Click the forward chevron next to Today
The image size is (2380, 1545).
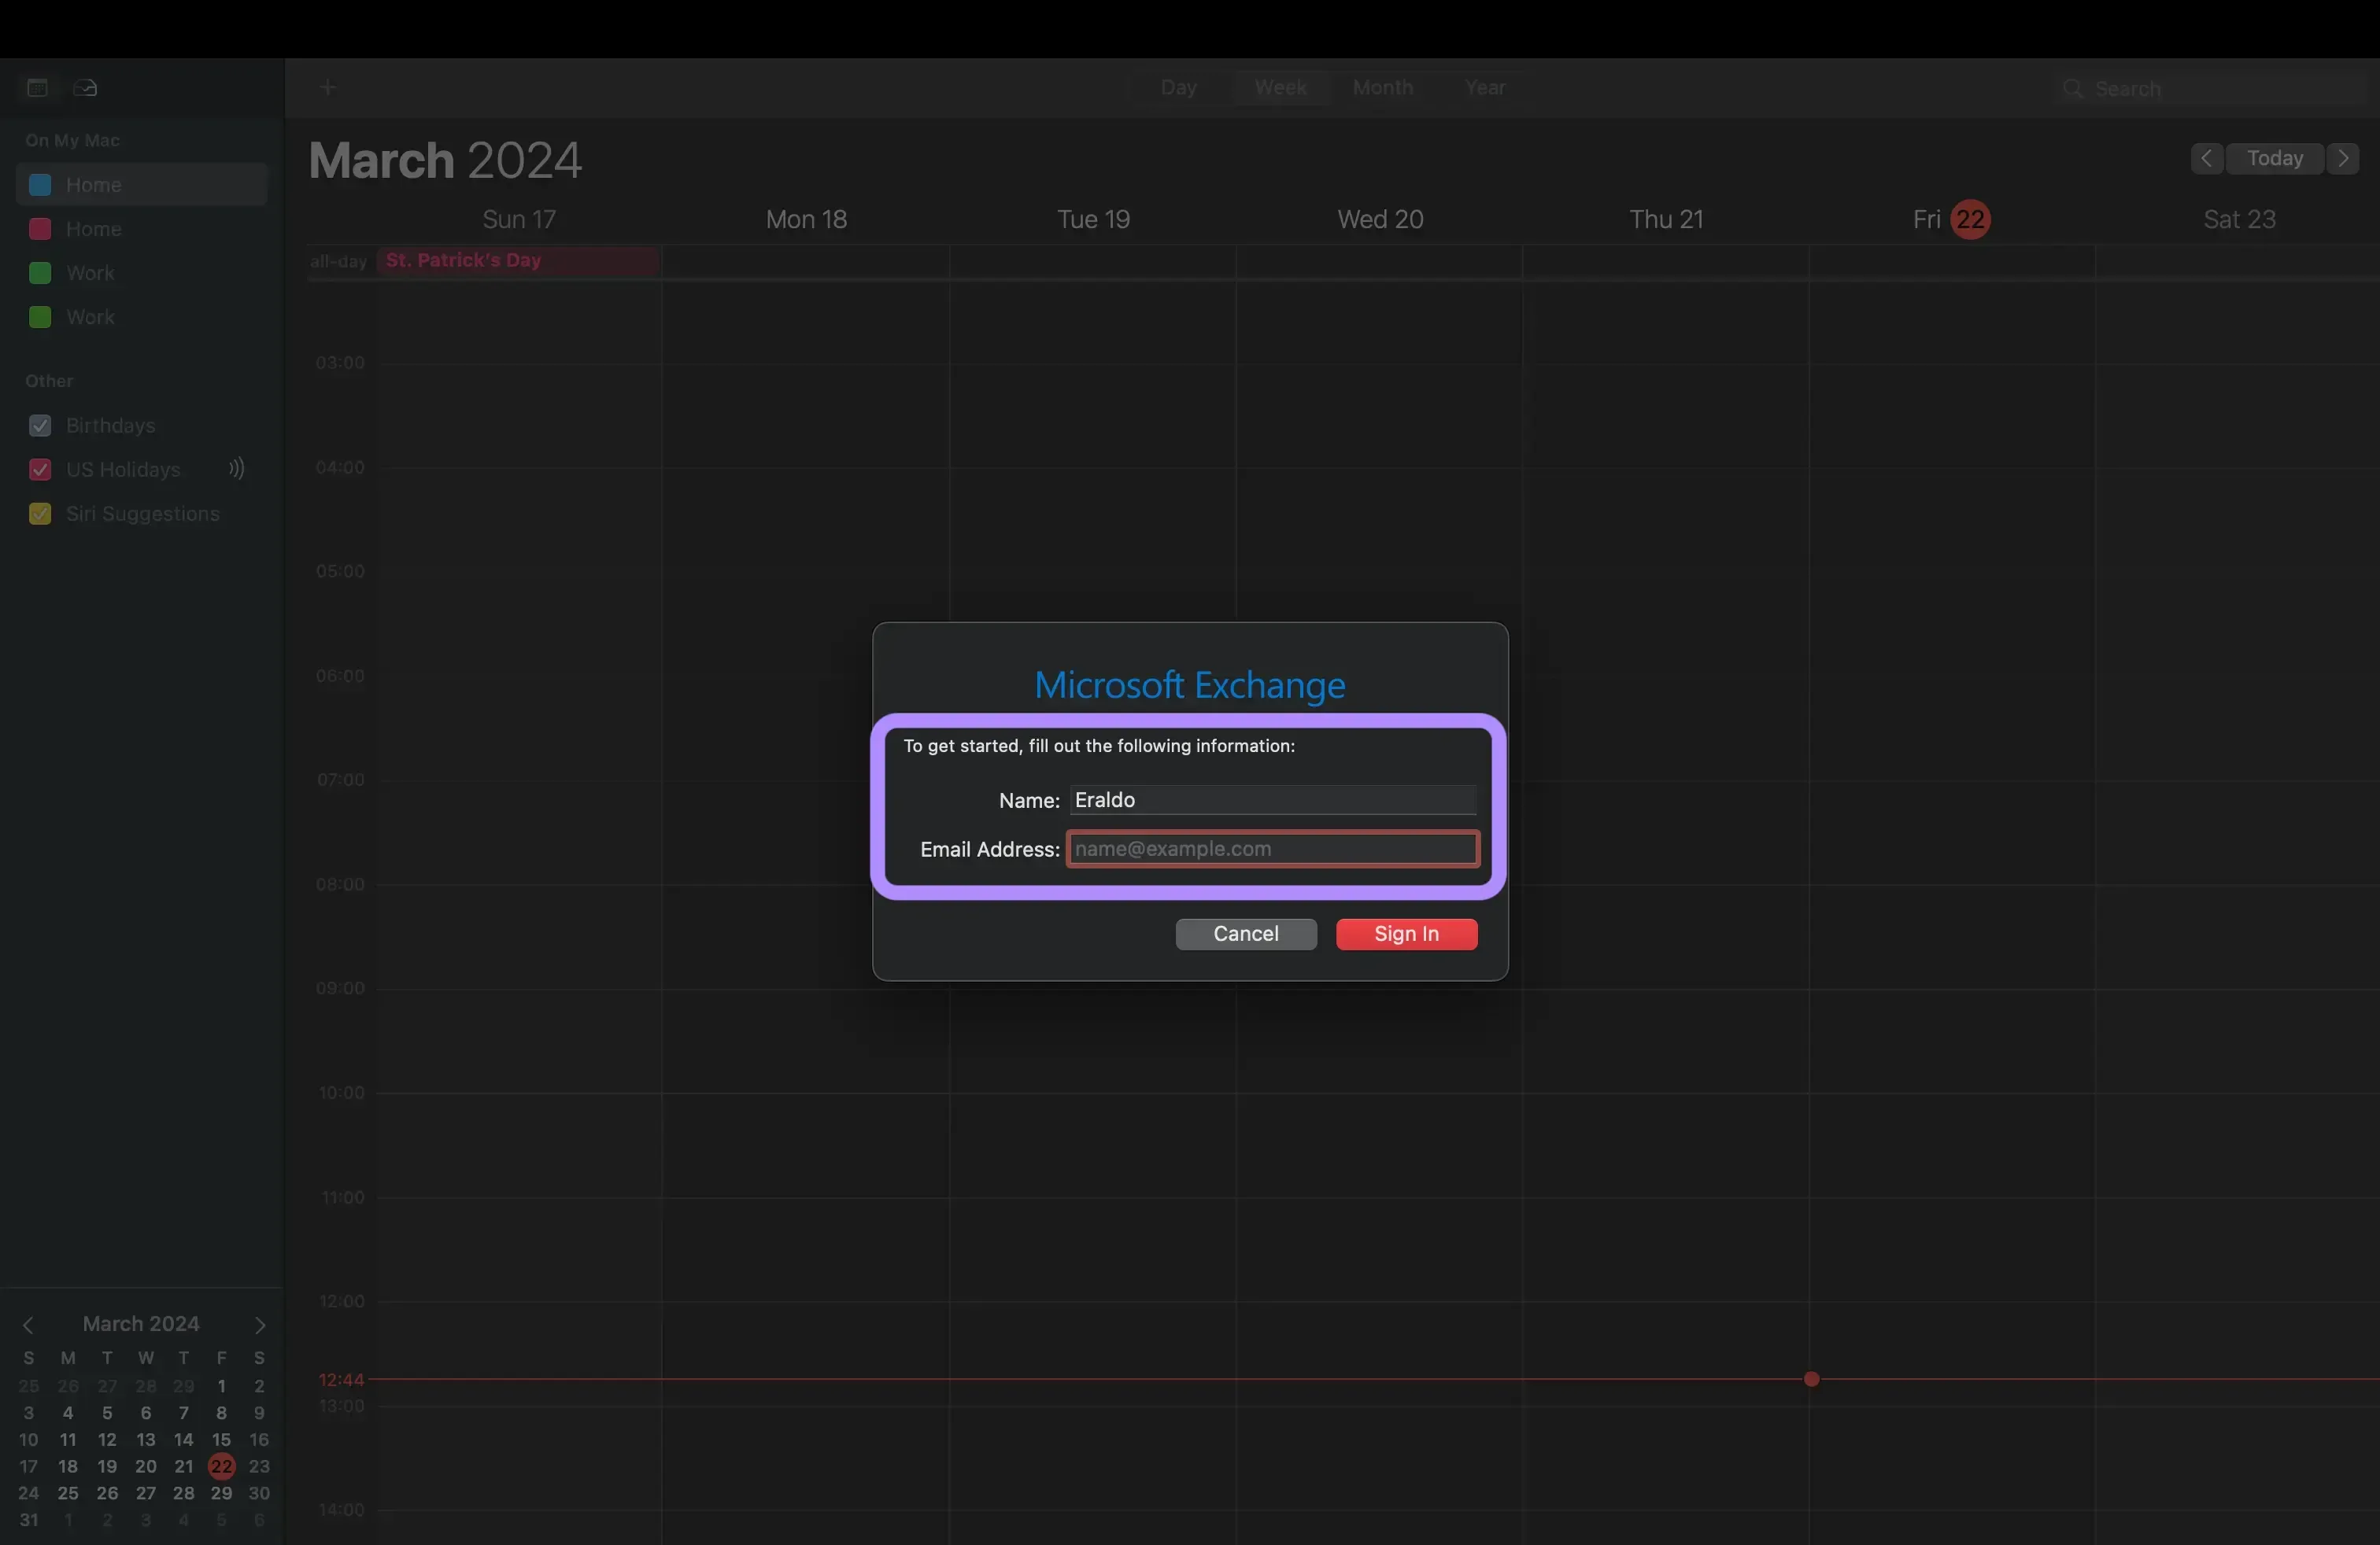[x=2343, y=158]
